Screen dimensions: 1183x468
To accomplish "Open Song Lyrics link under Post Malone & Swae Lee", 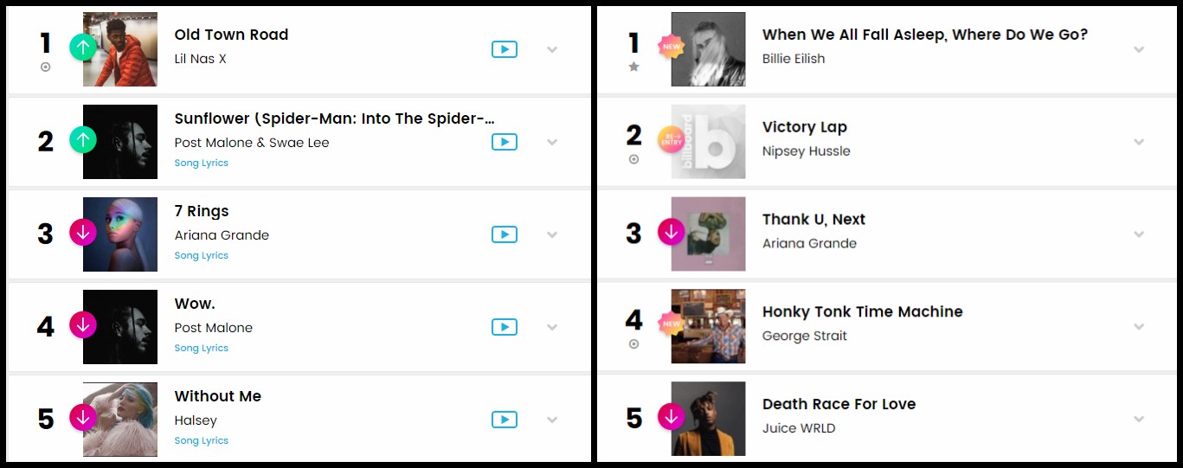I will click(202, 163).
